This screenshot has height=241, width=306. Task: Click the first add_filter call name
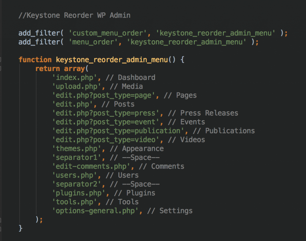tap(39, 33)
